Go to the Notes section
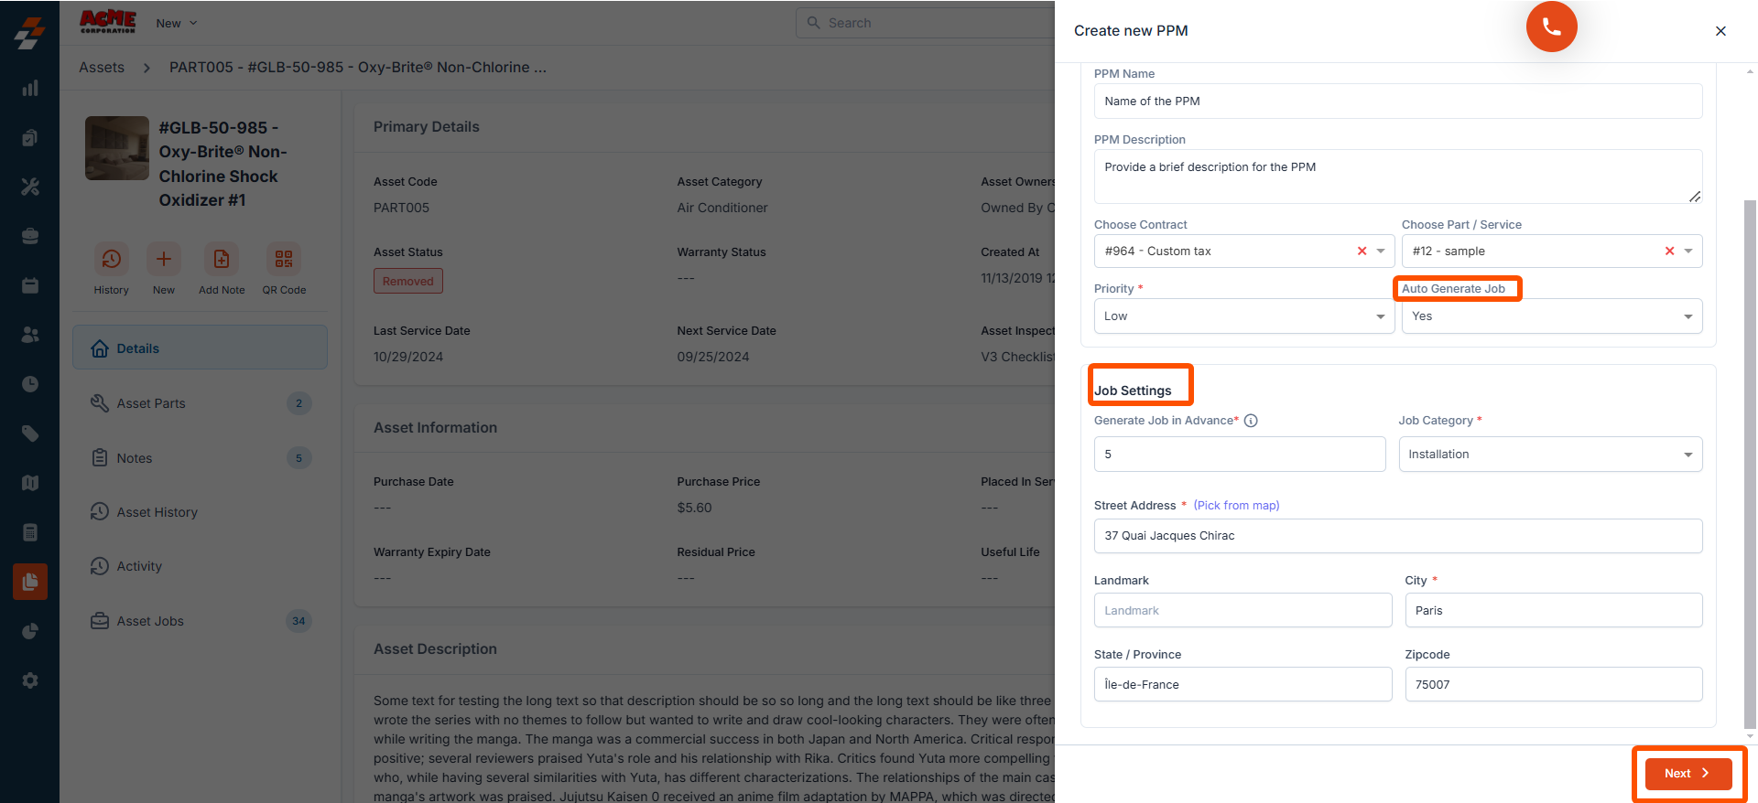 tap(135, 458)
